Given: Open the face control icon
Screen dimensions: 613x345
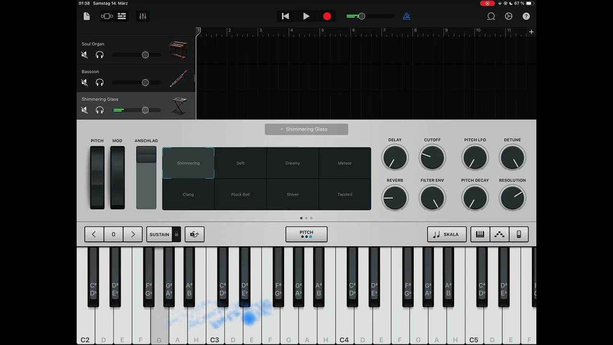Looking at the screenshot, I should (194, 234).
